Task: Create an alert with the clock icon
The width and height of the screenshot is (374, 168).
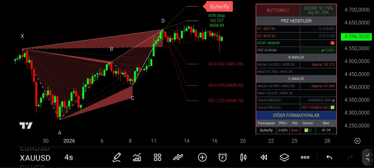Action: point(223,157)
